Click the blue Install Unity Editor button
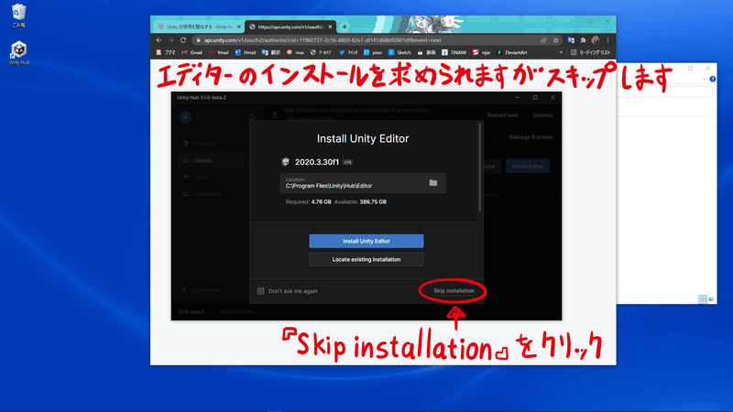 (x=366, y=241)
